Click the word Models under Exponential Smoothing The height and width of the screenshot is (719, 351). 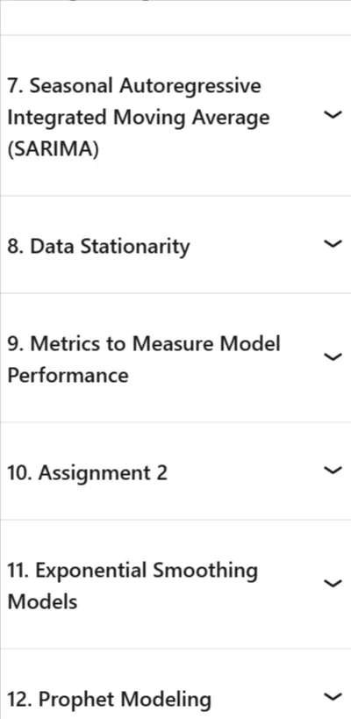(x=42, y=601)
